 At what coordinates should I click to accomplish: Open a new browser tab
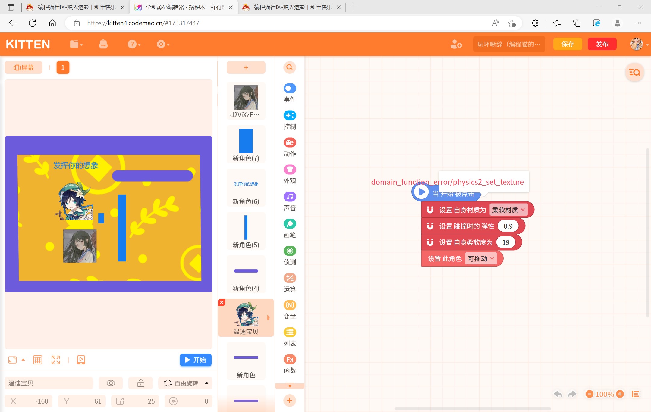pos(354,7)
